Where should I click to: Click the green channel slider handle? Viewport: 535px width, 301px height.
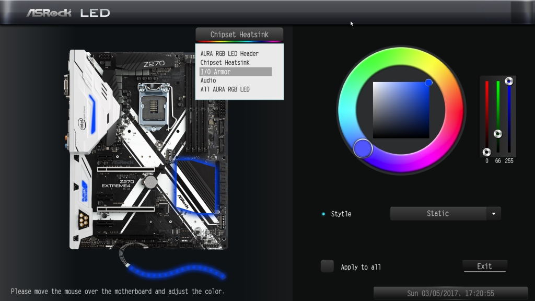point(498,134)
